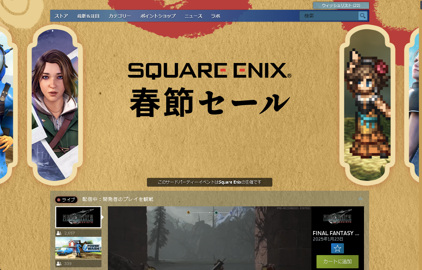This screenshot has width=422, height=270.
Task: Open カテゴリー menu
Action: pos(120,16)
